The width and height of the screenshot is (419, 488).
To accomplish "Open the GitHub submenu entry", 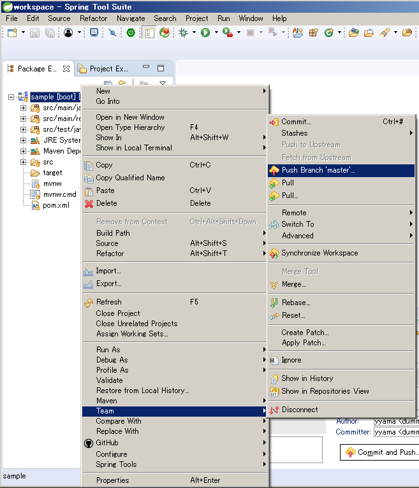I will pyautogui.click(x=175, y=443).
